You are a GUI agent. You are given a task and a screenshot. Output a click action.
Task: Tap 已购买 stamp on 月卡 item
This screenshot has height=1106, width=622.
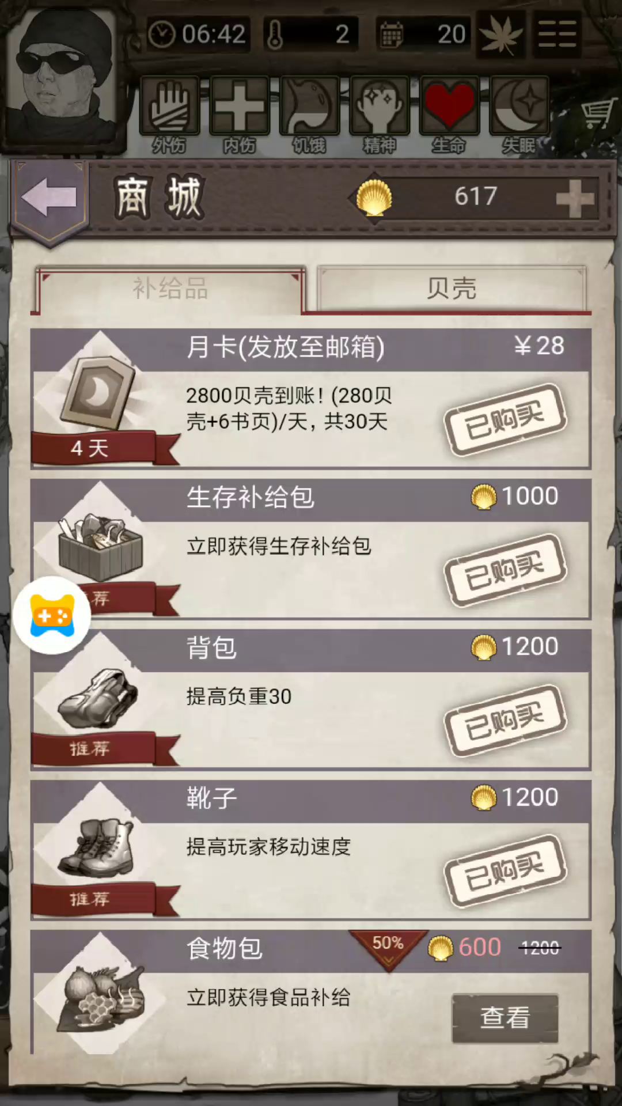[x=505, y=420]
